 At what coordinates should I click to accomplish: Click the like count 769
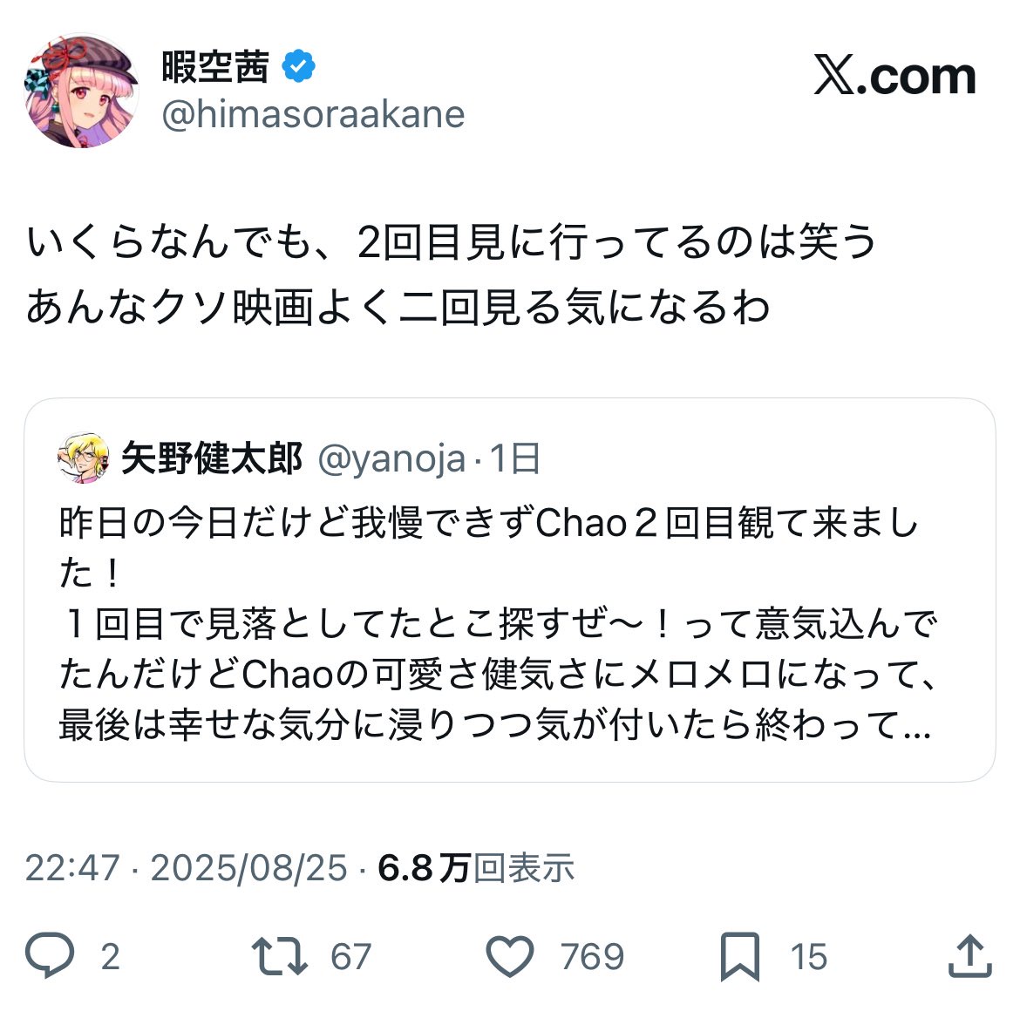593,957
